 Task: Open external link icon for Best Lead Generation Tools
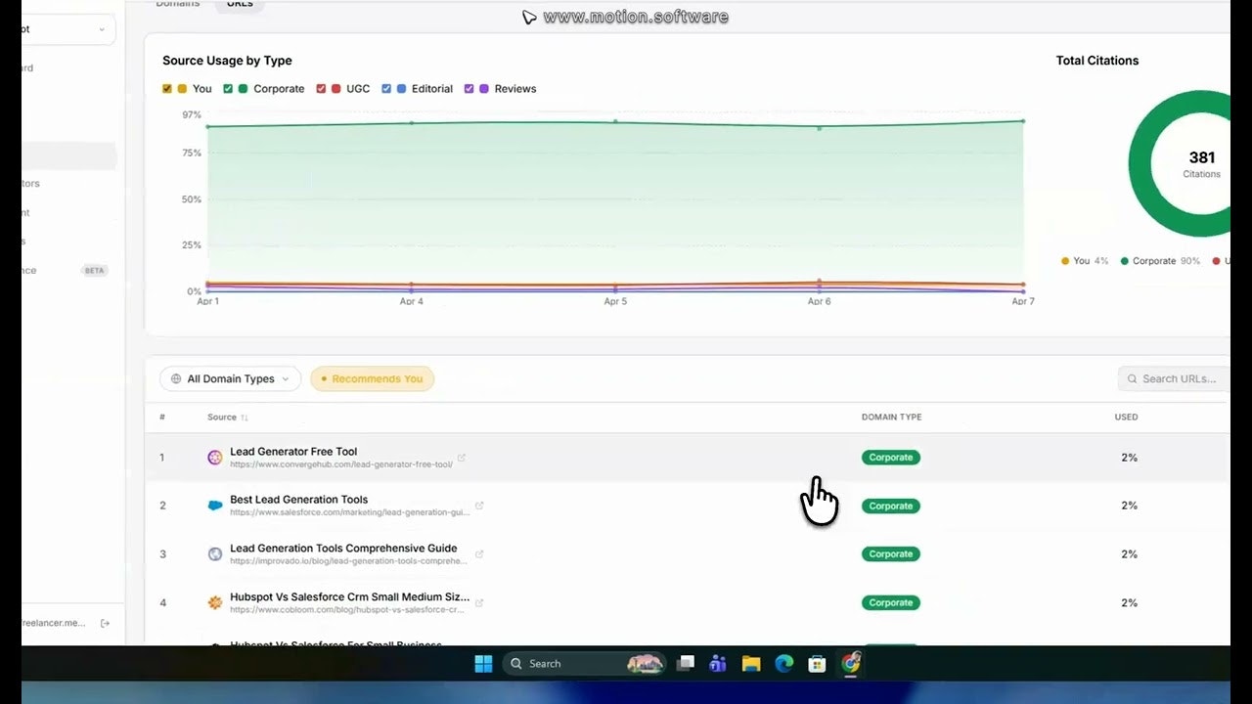pyautogui.click(x=479, y=506)
